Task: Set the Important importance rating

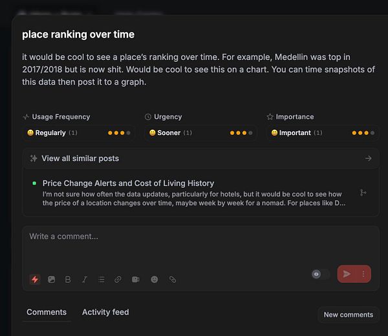Action: click(x=323, y=132)
